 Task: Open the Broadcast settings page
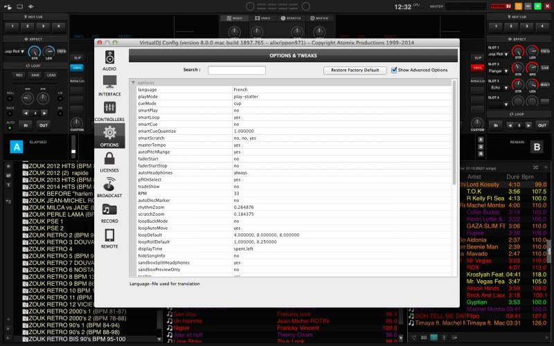pos(109,188)
